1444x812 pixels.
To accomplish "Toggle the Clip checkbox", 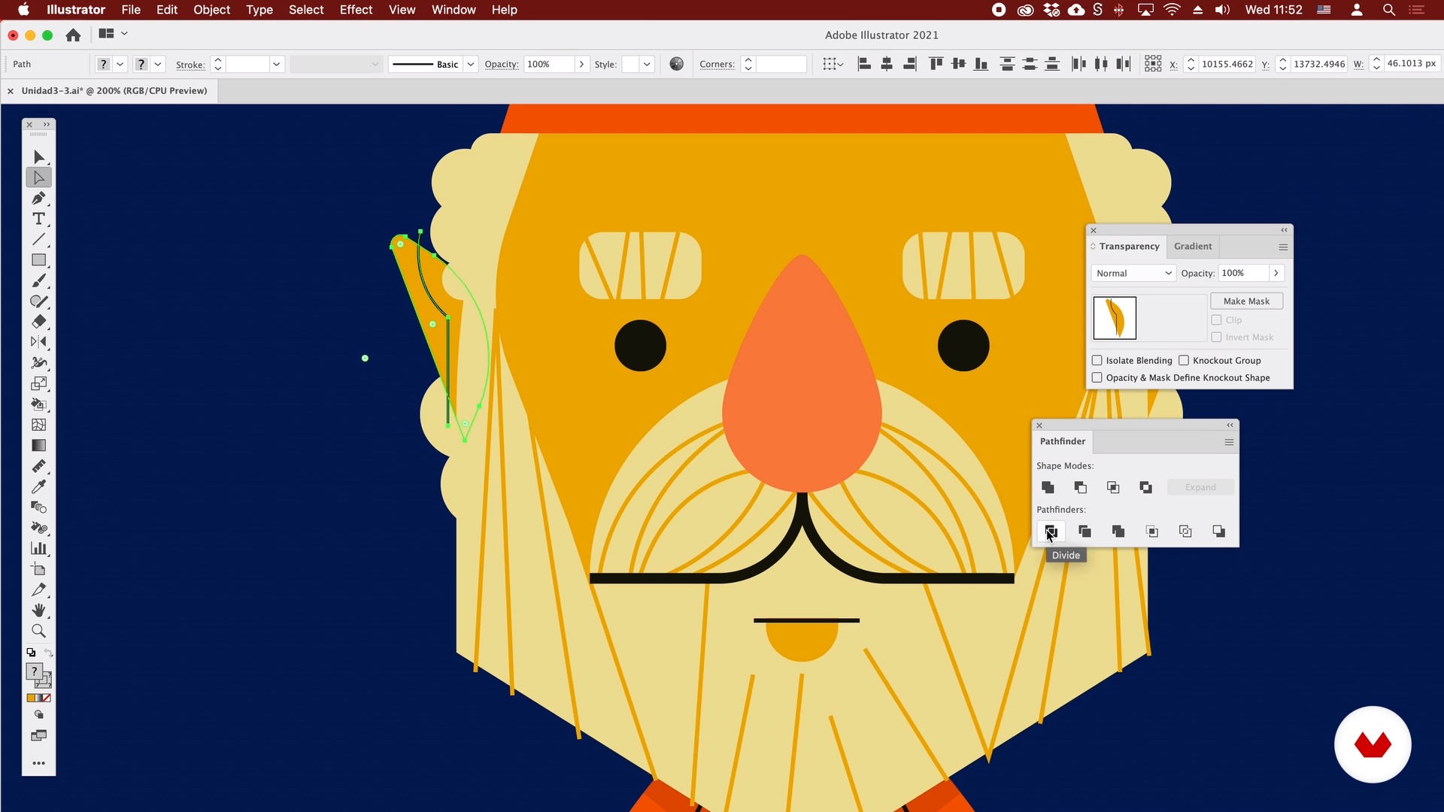I will (x=1216, y=320).
